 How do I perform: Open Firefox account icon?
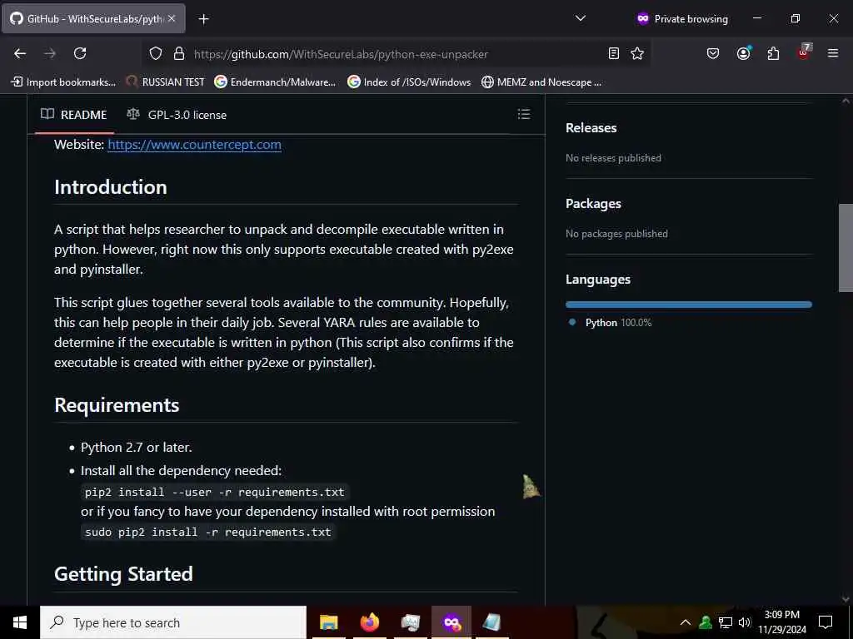pyautogui.click(x=743, y=53)
